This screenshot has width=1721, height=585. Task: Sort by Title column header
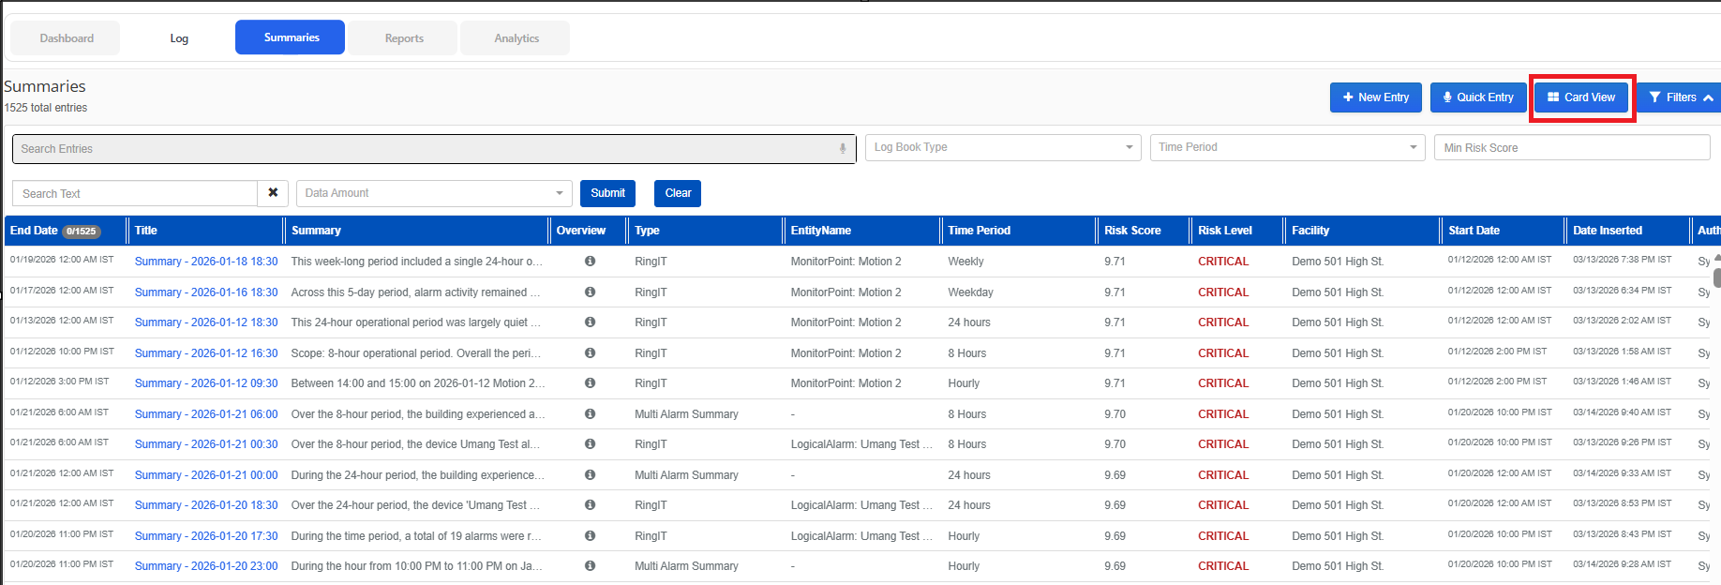[145, 231]
